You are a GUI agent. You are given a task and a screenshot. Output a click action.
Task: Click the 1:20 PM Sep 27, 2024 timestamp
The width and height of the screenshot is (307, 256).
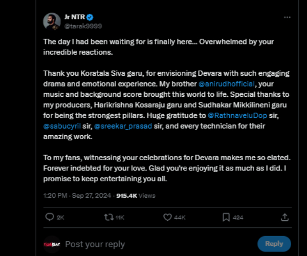pyautogui.click(x=78, y=196)
